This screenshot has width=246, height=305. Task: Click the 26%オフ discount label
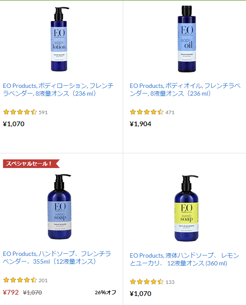click(106, 293)
